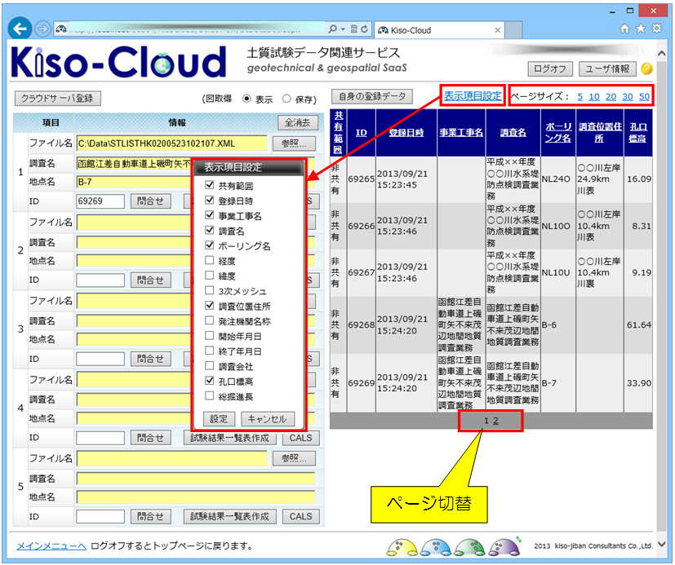This screenshot has height=565, width=675.
Task: Log off using the ログオフ button
Action: [x=549, y=68]
